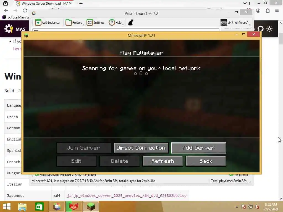Click the Refresh button in Minecraft
The height and width of the screenshot is (212, 283).
coord(163,161)
